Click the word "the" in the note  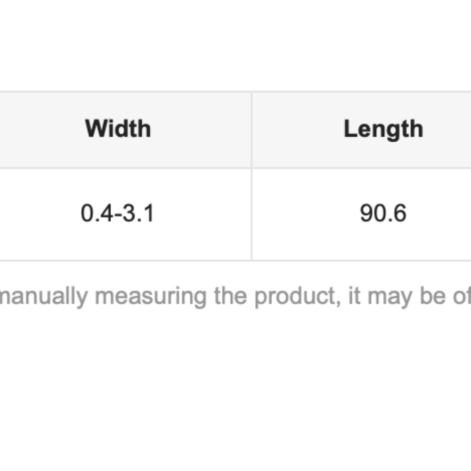pos(230,296)
